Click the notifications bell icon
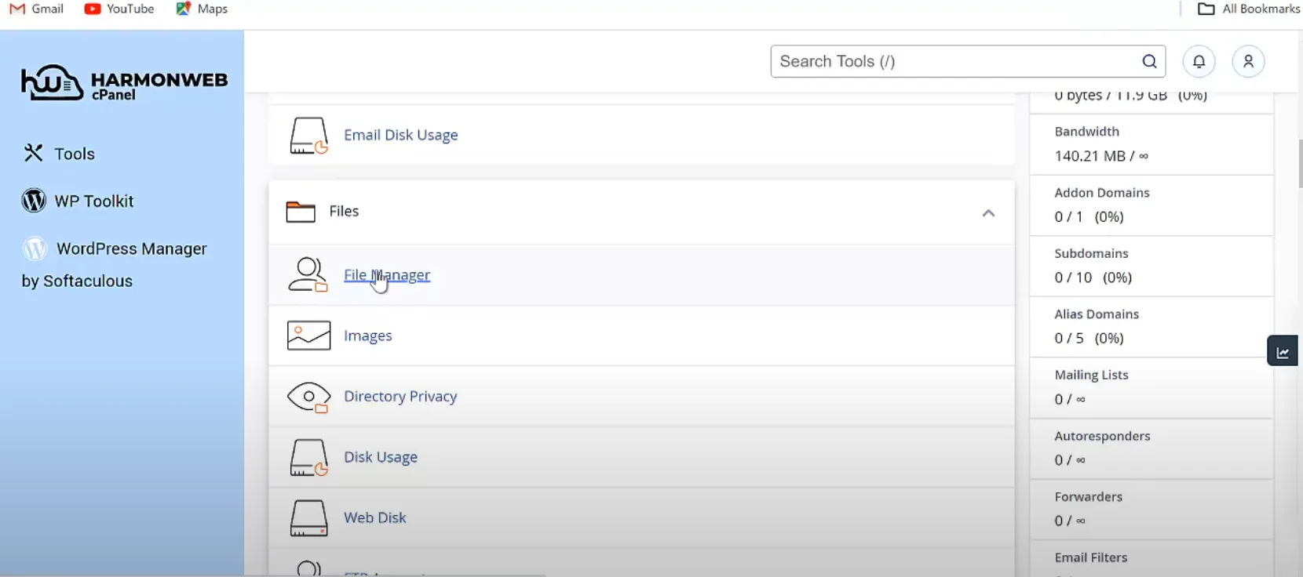The width and height of the screenshot is (1303, 577). tap(1199, 62)
